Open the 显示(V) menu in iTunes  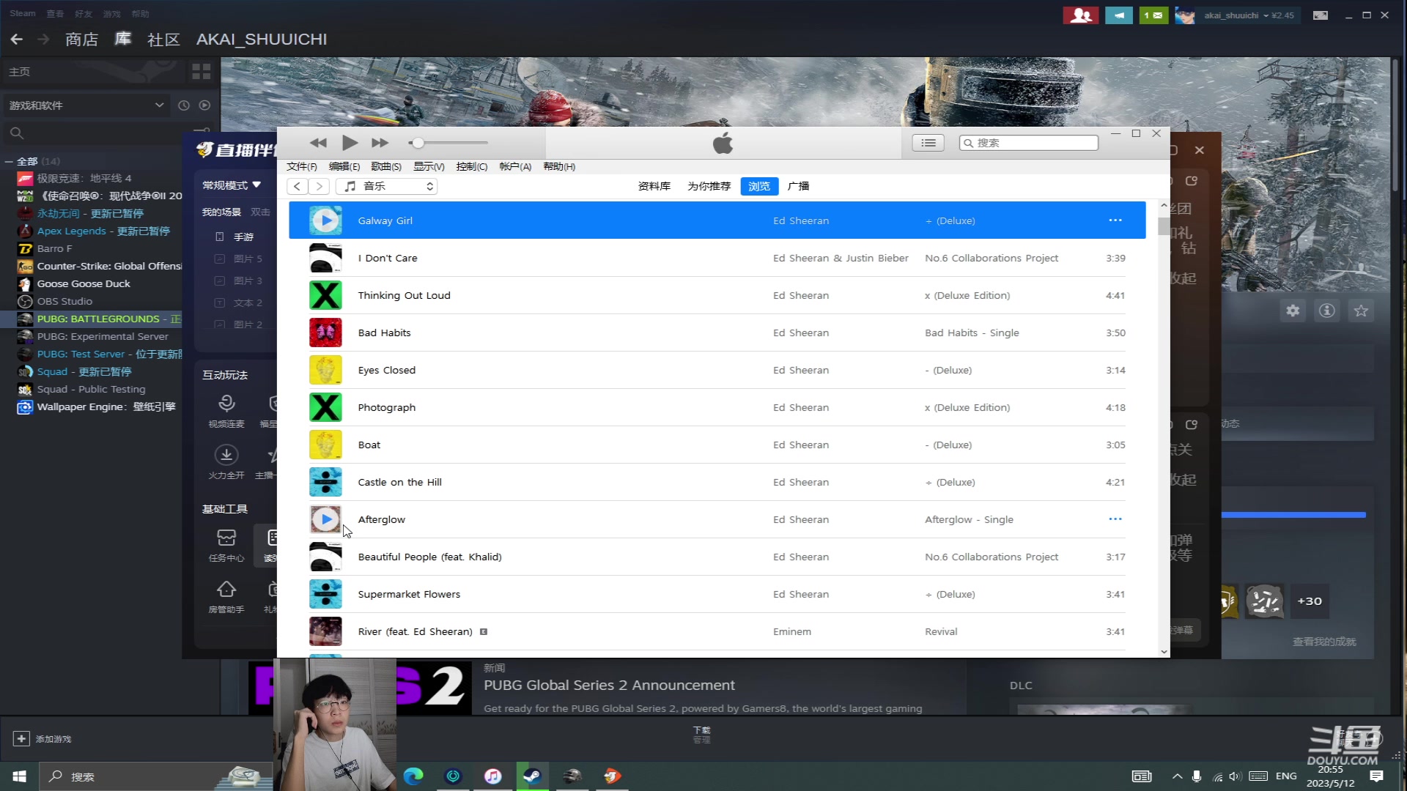point(429,167)
